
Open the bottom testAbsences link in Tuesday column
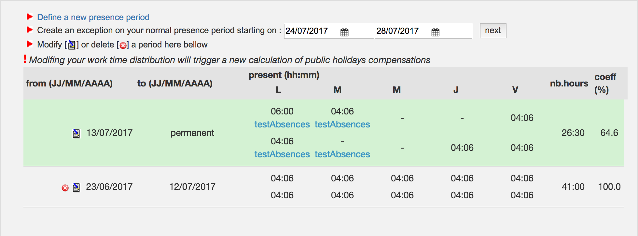point(342,154)
